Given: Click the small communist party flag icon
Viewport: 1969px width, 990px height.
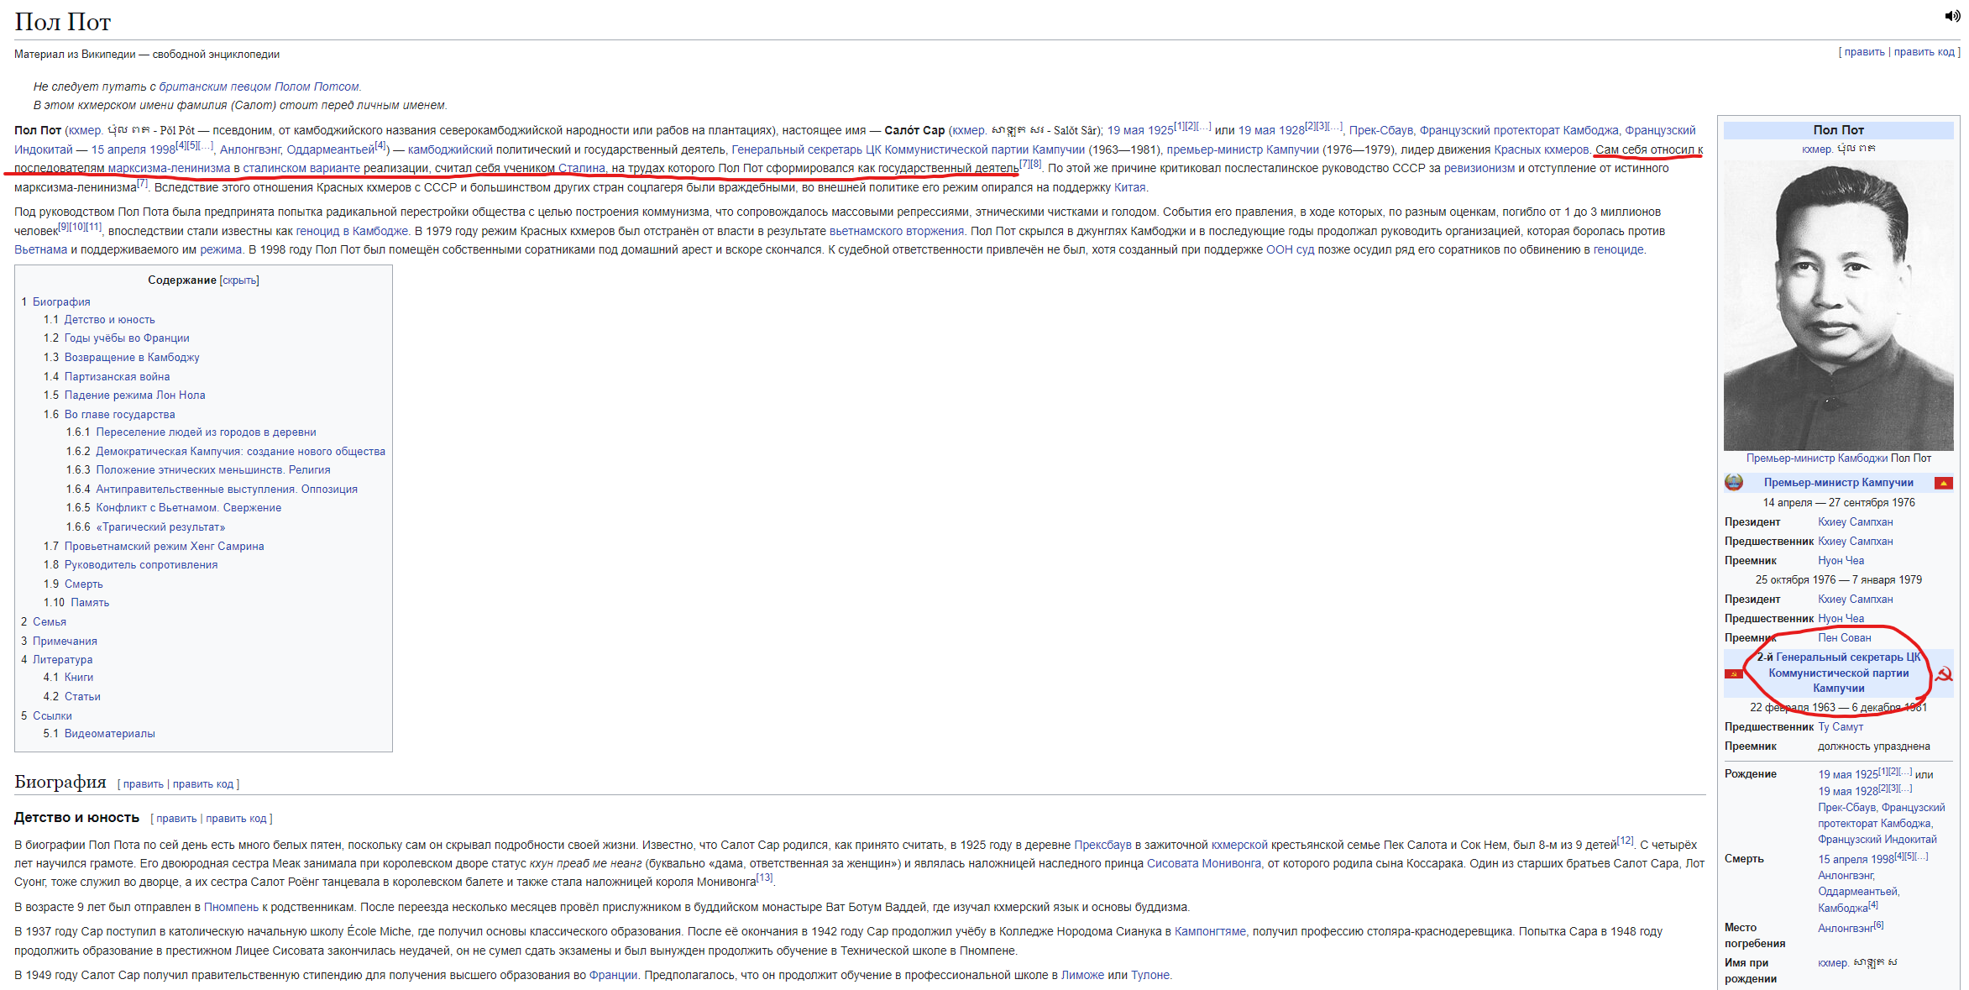Looking at the screenshot, I should [1733, 673].
